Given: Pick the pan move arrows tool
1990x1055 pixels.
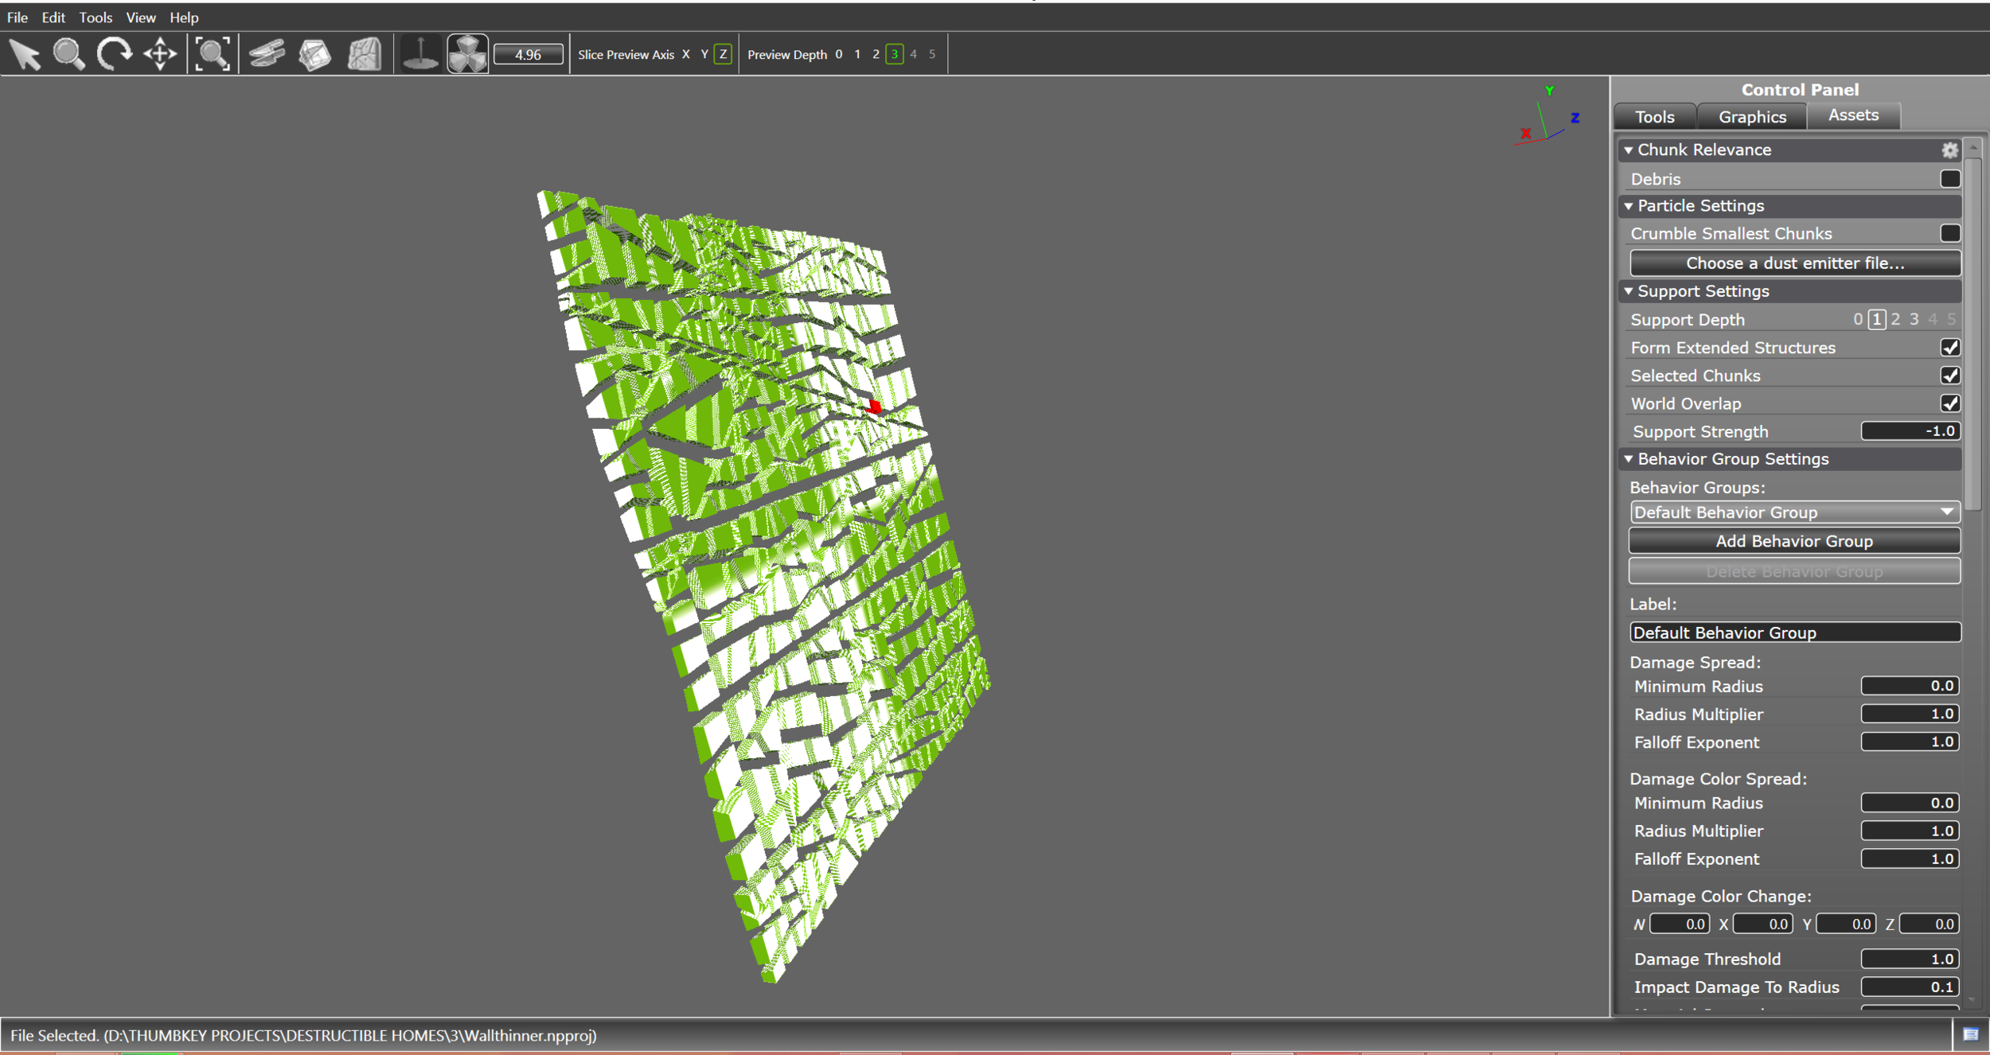Looking at the screenshot, I should 160,55.
